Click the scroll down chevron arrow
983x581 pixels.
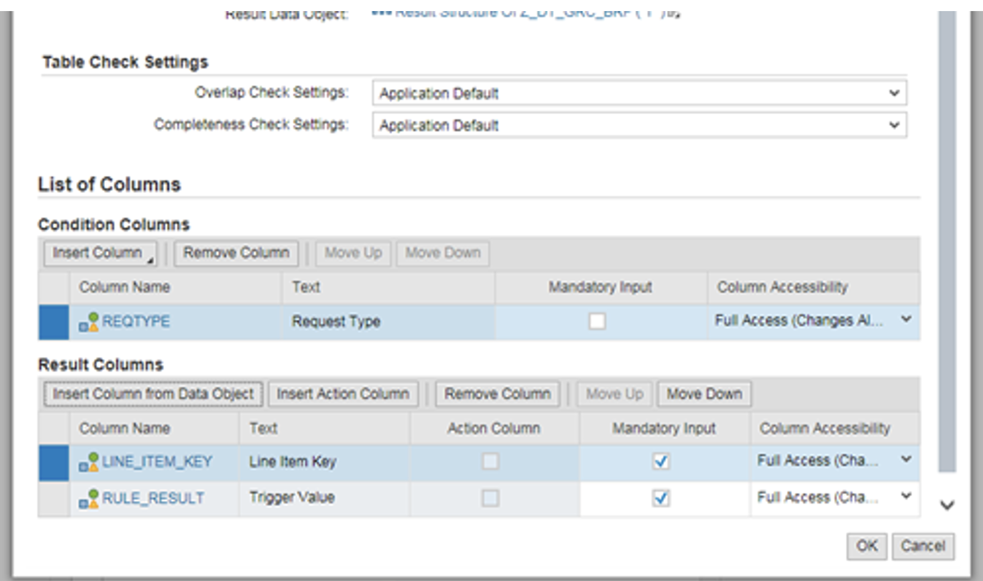click(947, 505)
